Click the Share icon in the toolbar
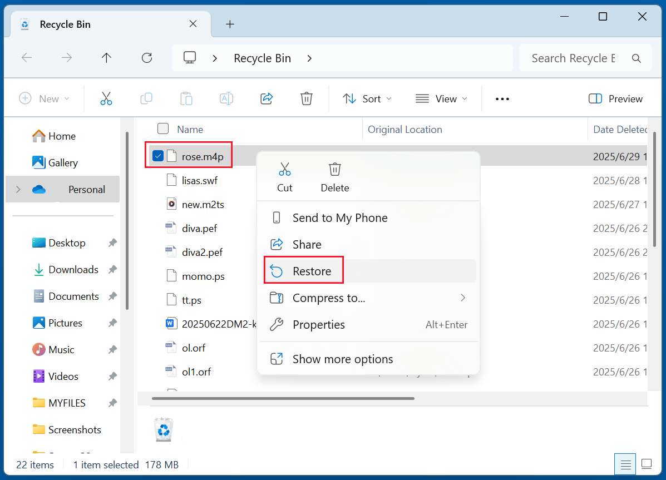This screenshot has height=480, width=666. pyautogui.click(x=266, y=98)
